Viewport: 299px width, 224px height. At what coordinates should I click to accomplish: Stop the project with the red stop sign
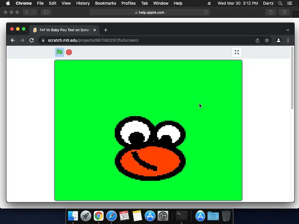click(x=69, y=52)
